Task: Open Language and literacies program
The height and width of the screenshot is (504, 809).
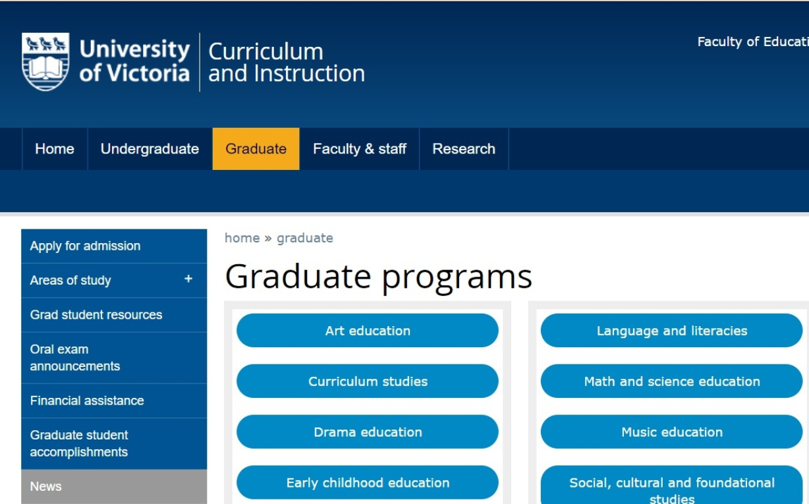Action: 671,331
